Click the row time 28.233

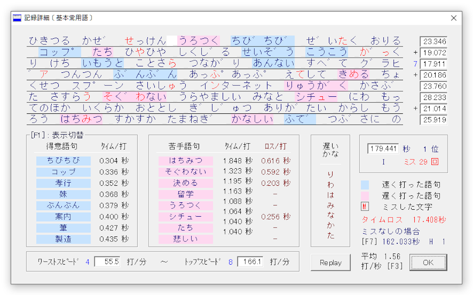(433, 98)
